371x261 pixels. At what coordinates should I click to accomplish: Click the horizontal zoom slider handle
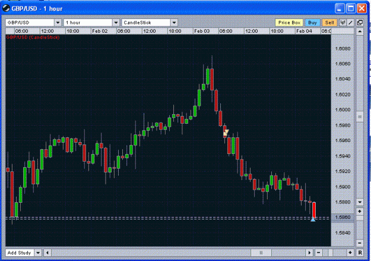[330, 253]
